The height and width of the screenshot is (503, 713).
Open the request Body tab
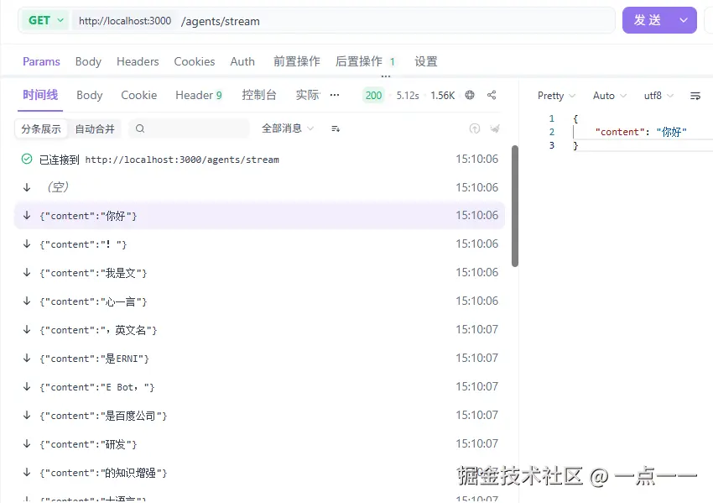tap(88, 61)
